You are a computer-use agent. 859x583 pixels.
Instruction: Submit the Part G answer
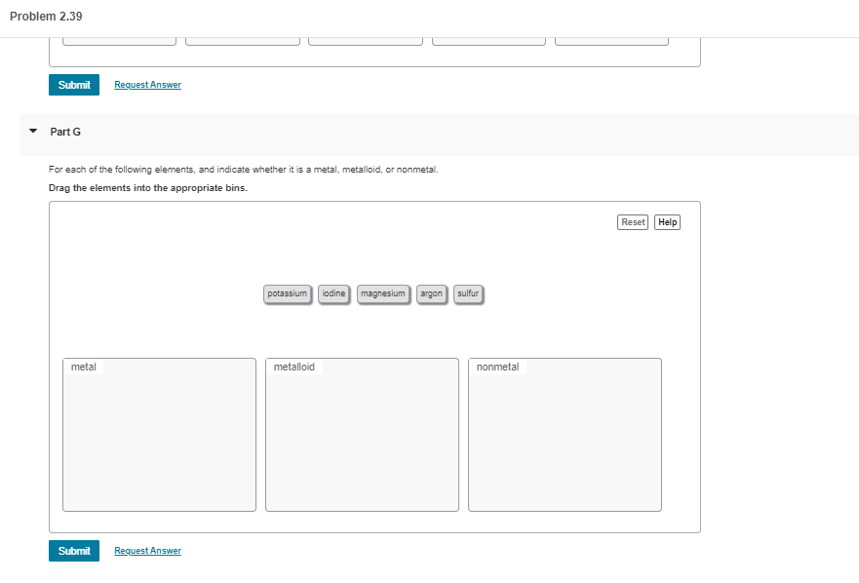coord(73,550)
